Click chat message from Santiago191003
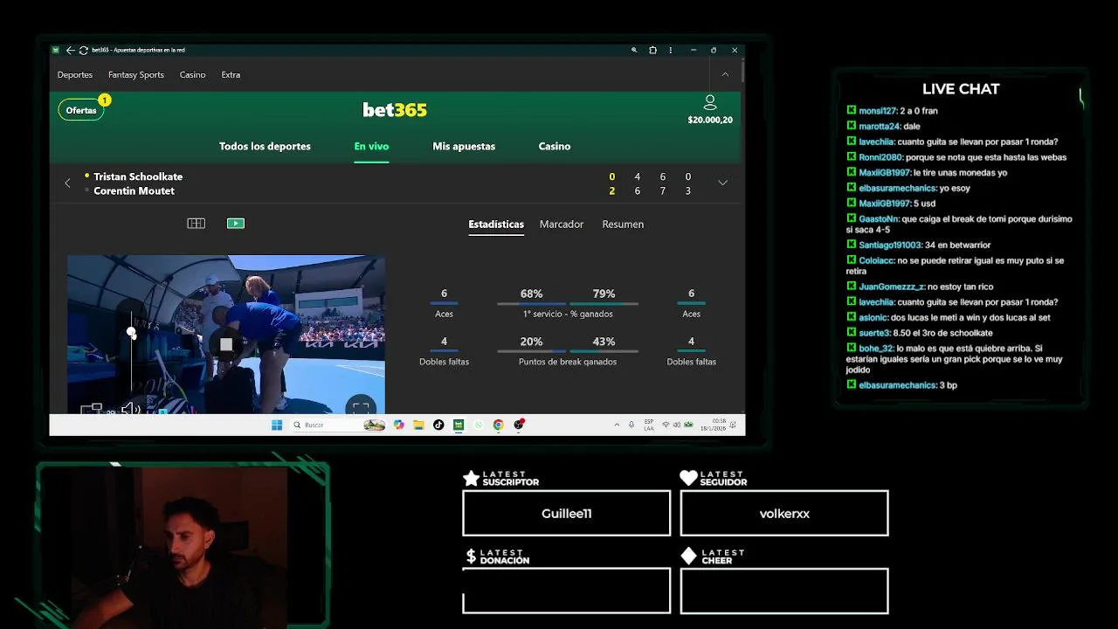The width and height of the screenshot is (1118, 629). 919,245
